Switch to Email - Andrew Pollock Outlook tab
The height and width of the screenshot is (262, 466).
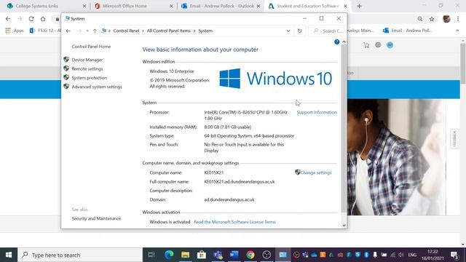(x=221, y=6)
